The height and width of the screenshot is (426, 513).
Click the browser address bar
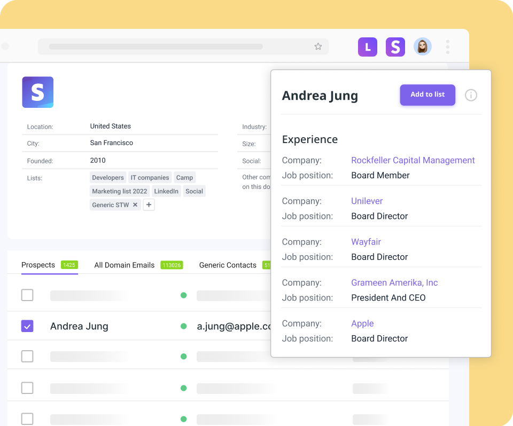tap(182, 47)
